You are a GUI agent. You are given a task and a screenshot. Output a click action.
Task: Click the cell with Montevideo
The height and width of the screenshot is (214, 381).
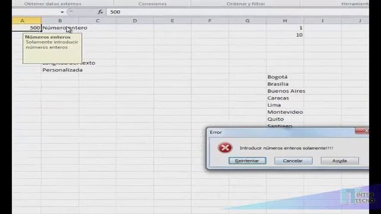coord(285,112)
